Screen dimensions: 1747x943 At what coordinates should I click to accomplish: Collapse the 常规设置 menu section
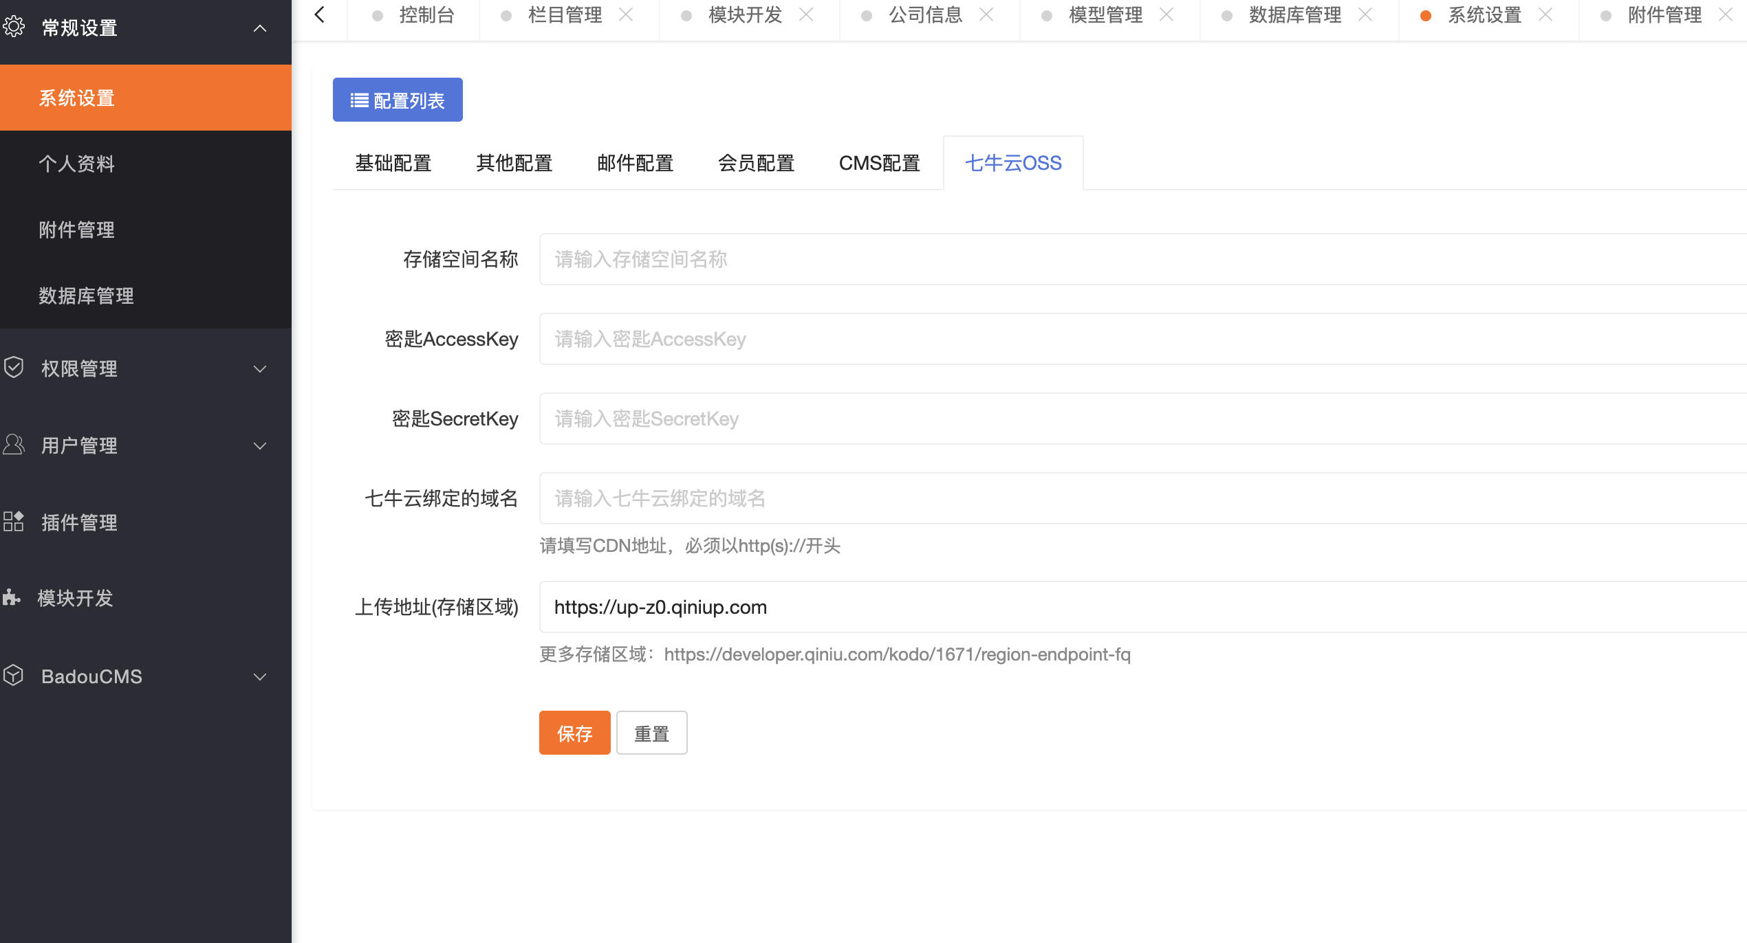(260, 27)
